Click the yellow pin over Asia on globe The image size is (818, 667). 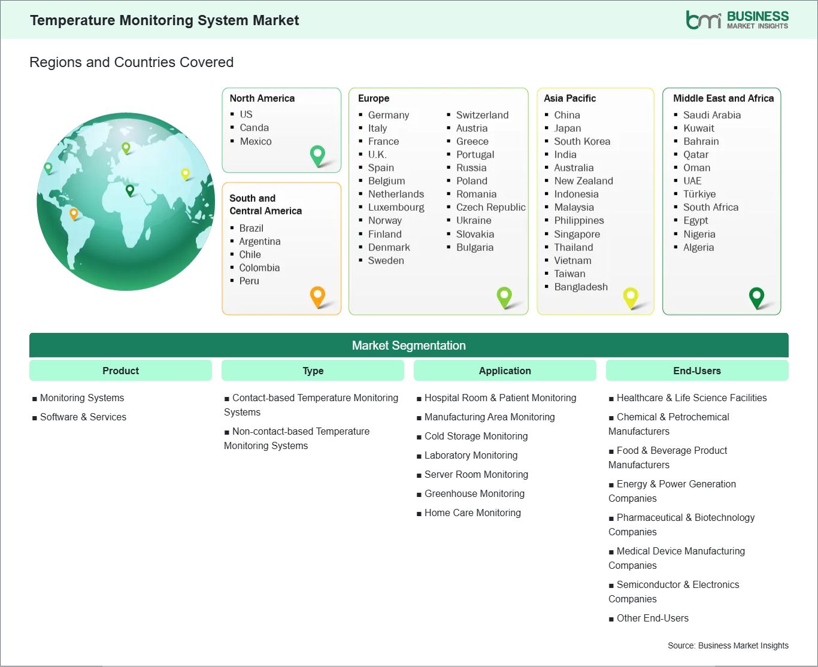[x=186, y=174]
